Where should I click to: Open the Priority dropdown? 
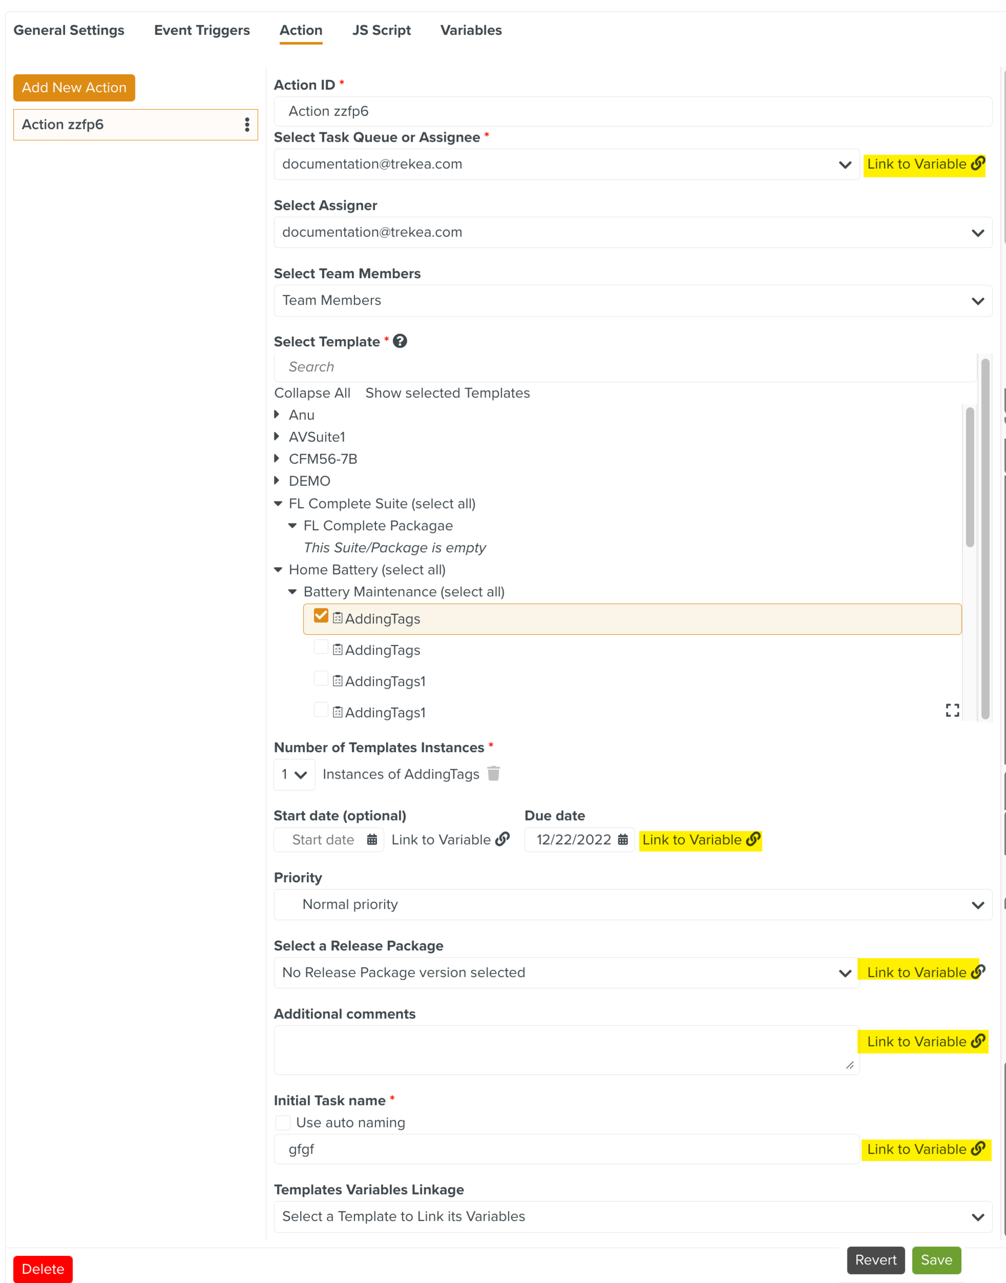(633, 904)
